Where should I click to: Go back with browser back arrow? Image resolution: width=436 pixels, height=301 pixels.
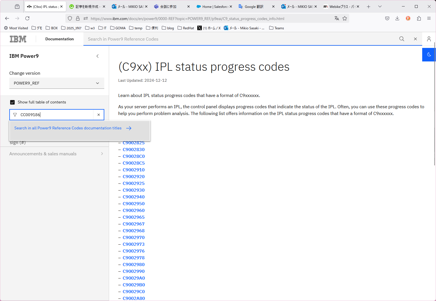7,18
